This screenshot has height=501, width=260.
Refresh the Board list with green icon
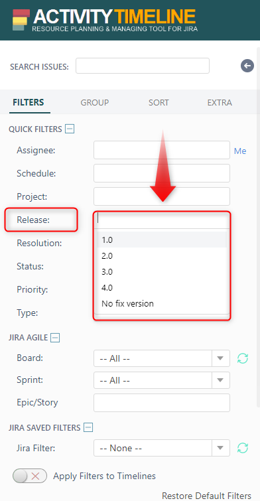pyautogui.click(x=243, y=358)
